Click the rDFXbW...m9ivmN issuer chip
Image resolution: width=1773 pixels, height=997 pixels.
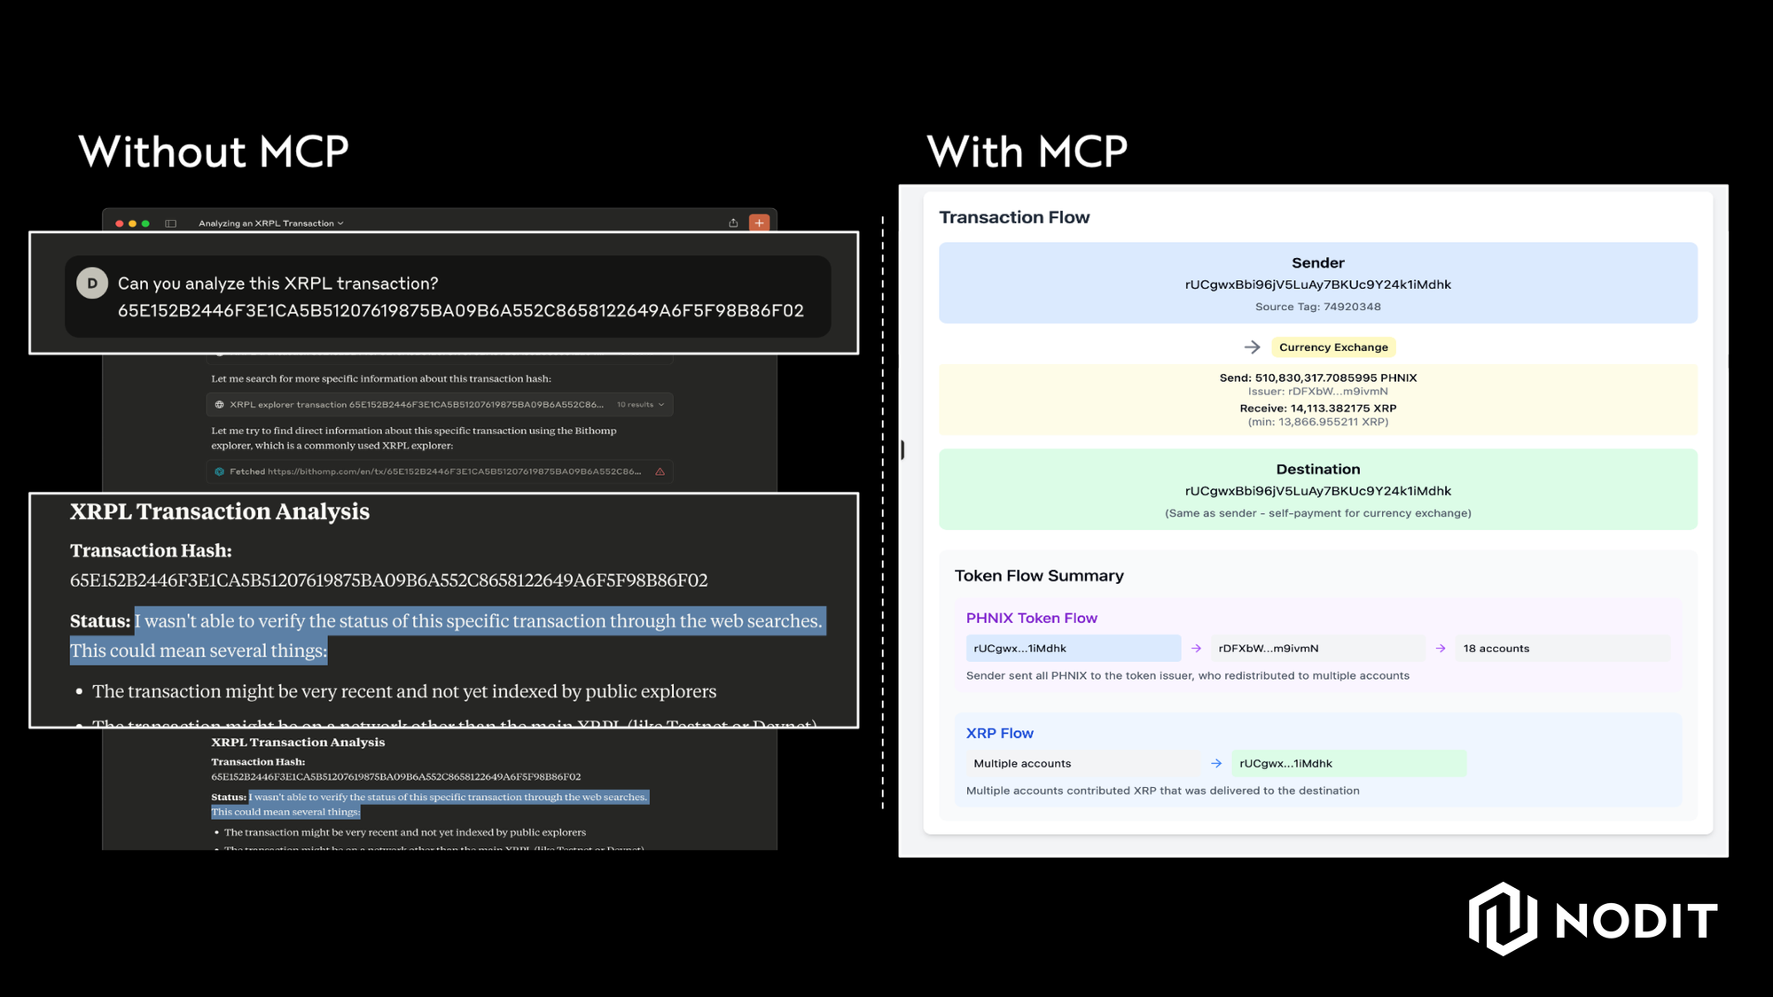pos(1317,649)
